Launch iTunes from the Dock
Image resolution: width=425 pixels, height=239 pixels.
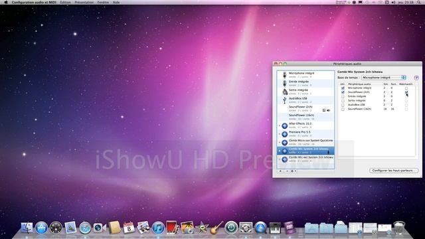click(158, 228)
